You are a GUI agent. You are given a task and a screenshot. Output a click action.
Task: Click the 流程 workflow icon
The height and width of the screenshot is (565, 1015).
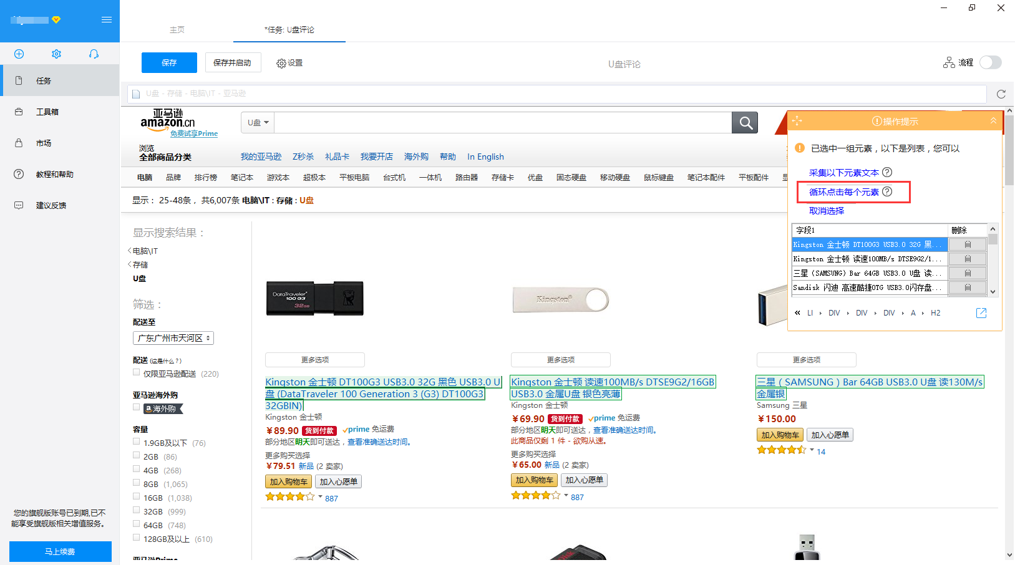pos(949,62)
